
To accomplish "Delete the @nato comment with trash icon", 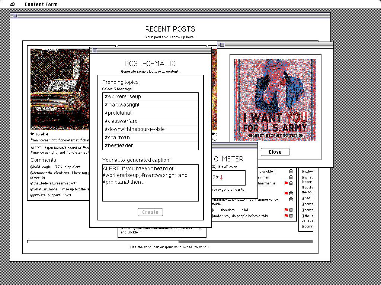I will pyautogui.click(x=291, y=216).
